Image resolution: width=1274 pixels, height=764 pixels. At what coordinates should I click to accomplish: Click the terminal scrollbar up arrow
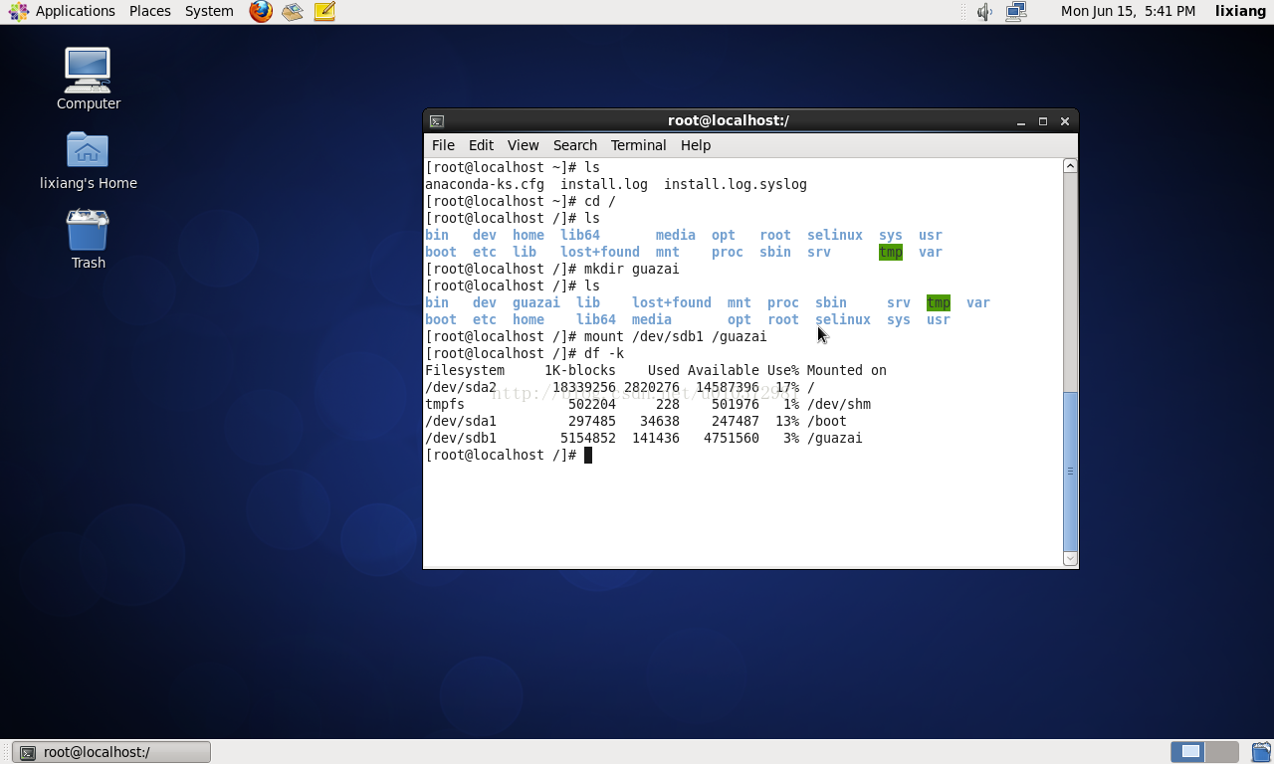coord(1070,166)
